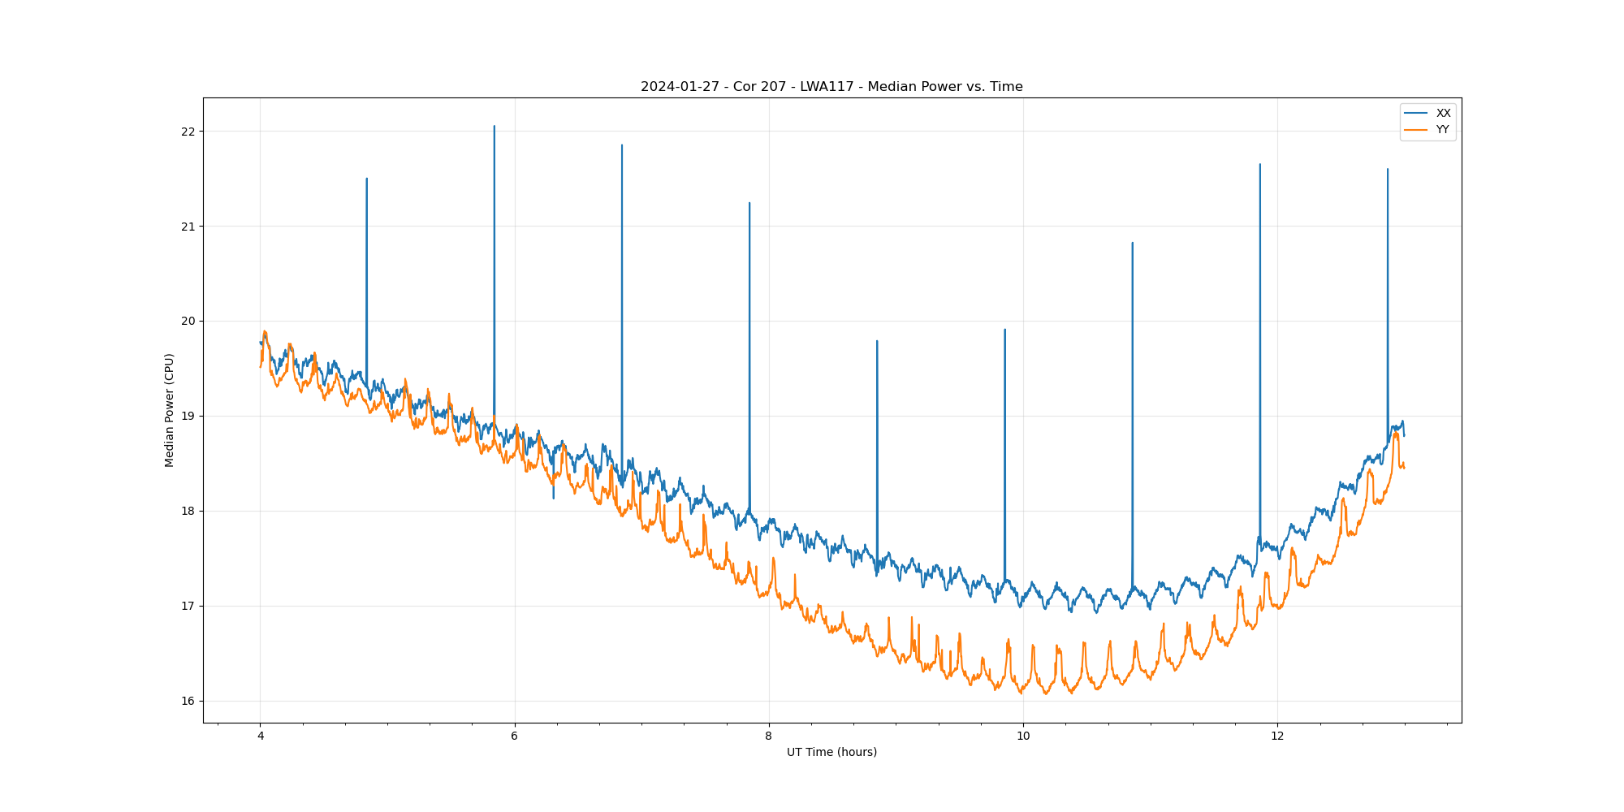This screenshot has width=1624, height=812.
Task: Click the y-axis tick label 22
Action: coord(188,132)
